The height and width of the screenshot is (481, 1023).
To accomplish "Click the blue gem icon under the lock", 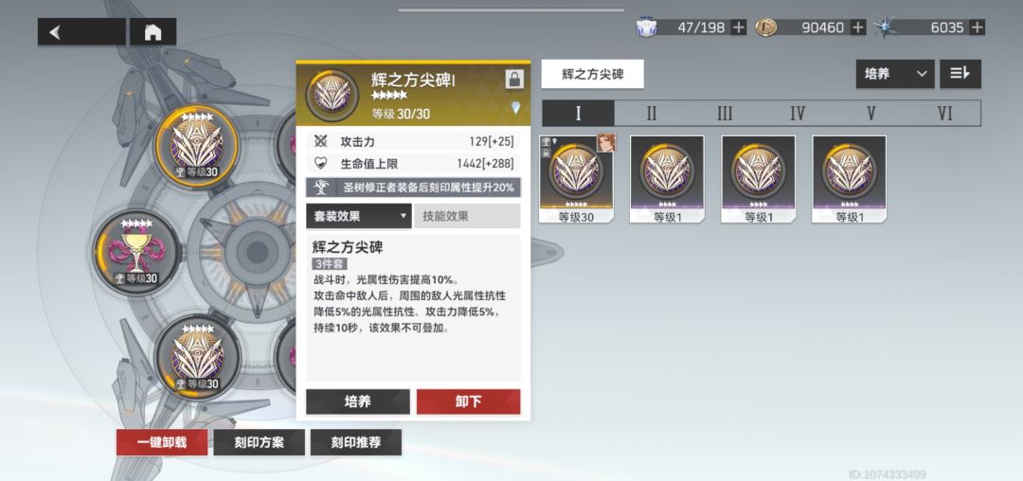I will 515,108.
